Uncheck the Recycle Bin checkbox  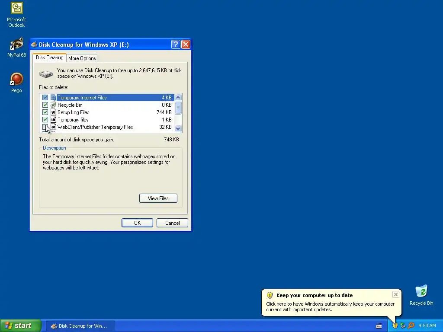[x=45, y=105]
